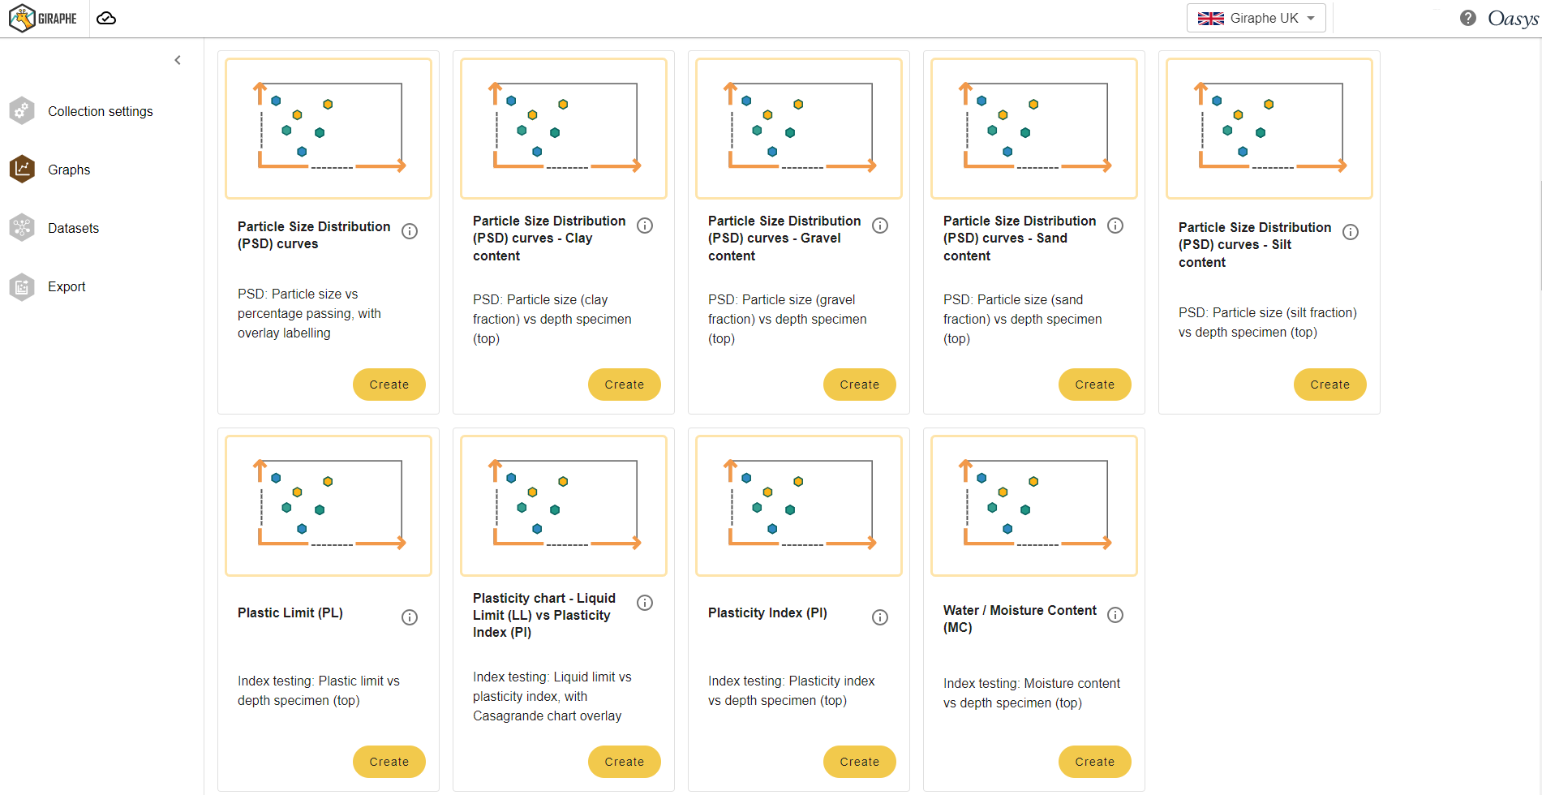
Task: Click the cloud sync status icon
Action: [106, 18]
